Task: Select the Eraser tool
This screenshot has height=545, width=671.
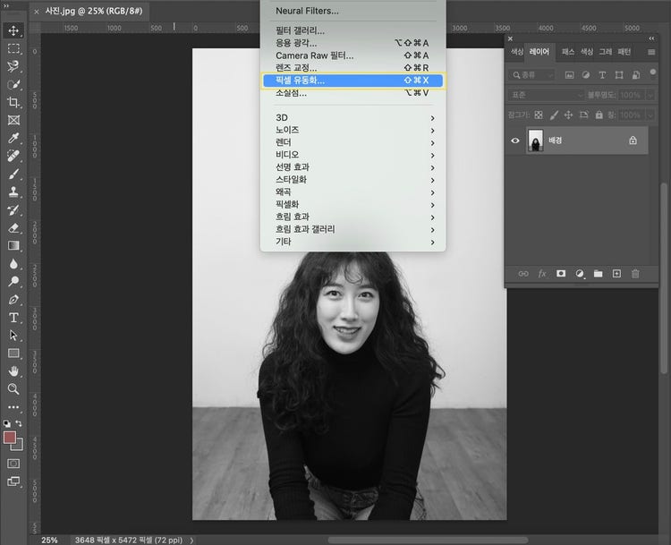Action: point(13,228)
